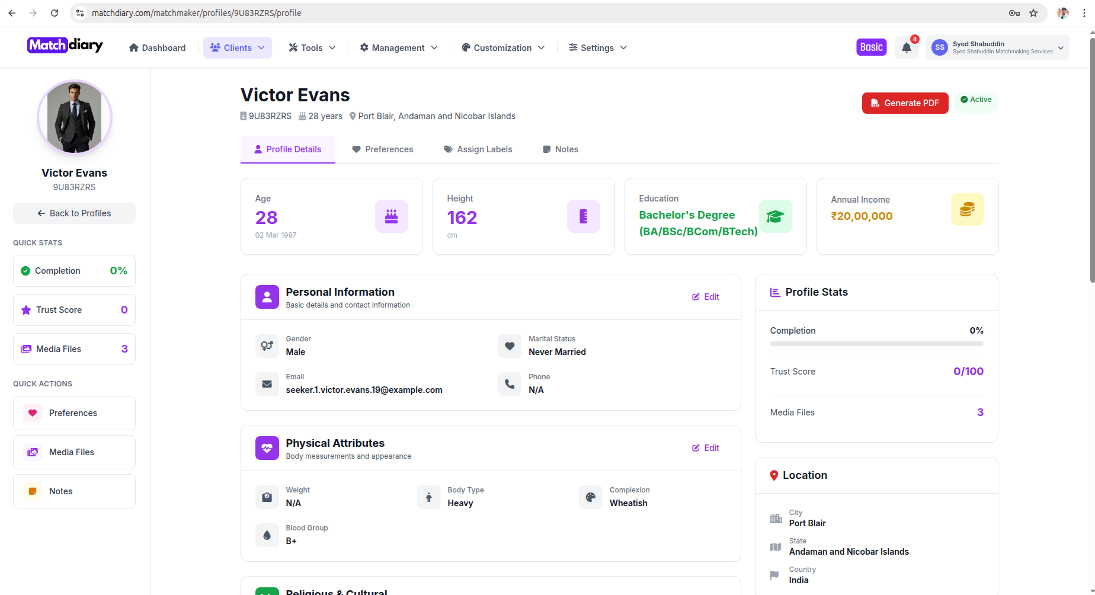Edit the Personal Information section
This screenshot has width=1095, height=595.
click(705, 297)
